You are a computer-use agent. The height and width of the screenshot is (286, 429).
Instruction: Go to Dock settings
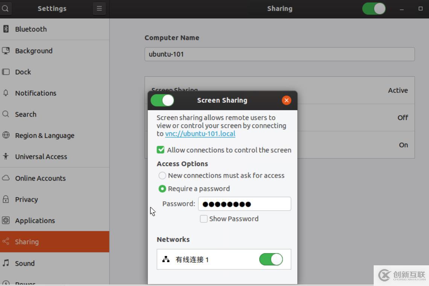(55, 72)
